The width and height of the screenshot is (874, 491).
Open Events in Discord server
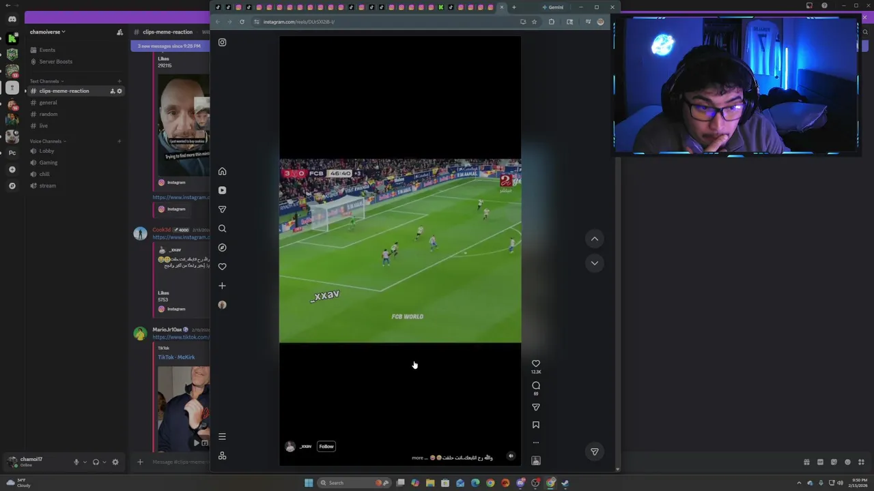(75, 50)
